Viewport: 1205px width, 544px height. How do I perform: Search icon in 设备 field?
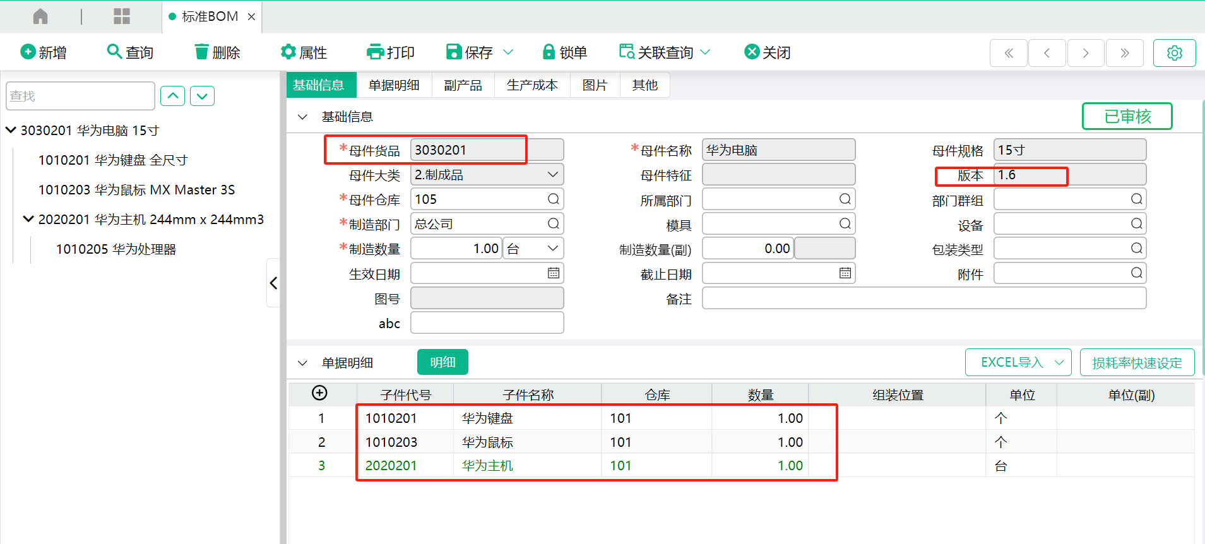1136,224
